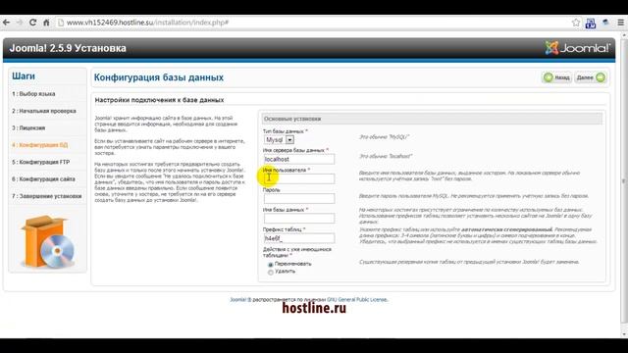Screen dimensions: 628x353
Task: Select the Удалить radio button
Action: [x=271, y=273]
